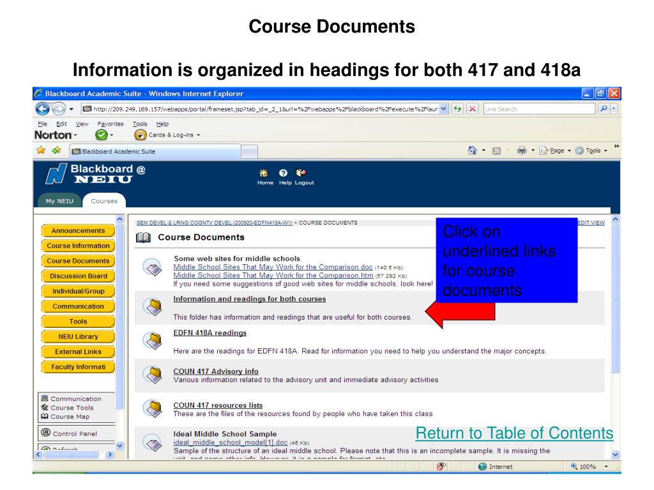Open a new blank browser tab

[249, 152]
